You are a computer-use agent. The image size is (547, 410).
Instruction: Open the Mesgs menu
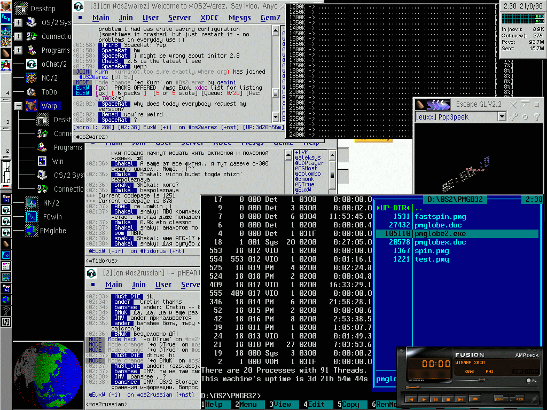coord(240,18)
